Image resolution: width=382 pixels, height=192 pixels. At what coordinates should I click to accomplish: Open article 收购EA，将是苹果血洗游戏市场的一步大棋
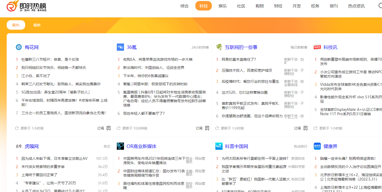[x=158, y=59]
